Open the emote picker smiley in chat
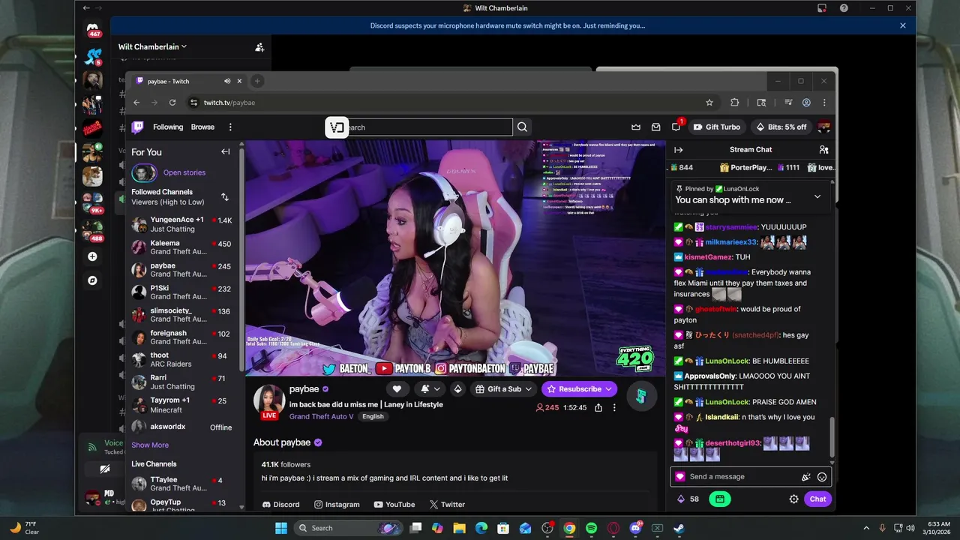This screenshot has width=960, height=540. click(822, 477)
